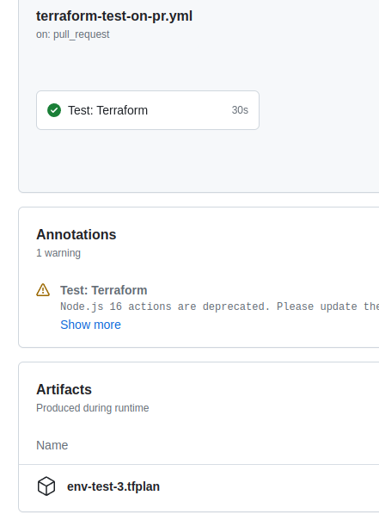Click the Name column header

pyautogui.click(x=52, y=445)
